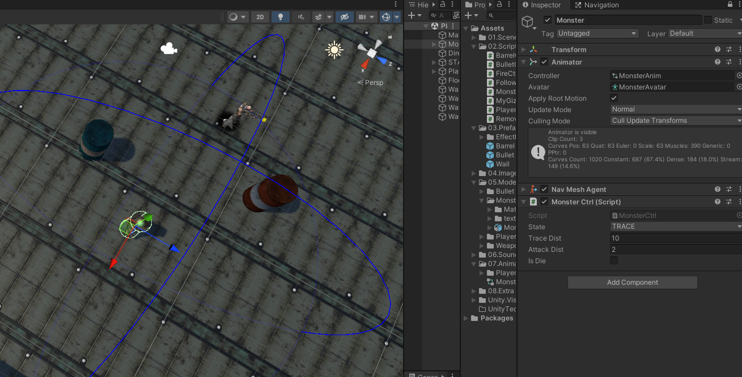The image size is (742, 377).
Task: Open the Tag dropdown showing Untagged
Action: click(x=597, y=33)
